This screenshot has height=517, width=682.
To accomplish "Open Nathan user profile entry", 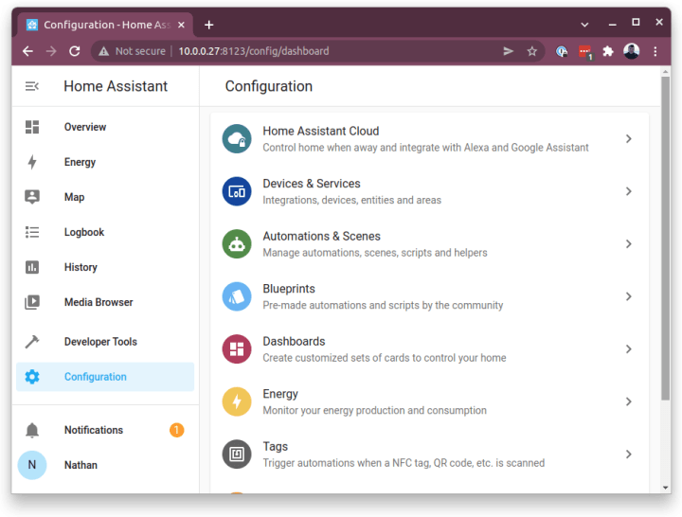I will (105, 465).
